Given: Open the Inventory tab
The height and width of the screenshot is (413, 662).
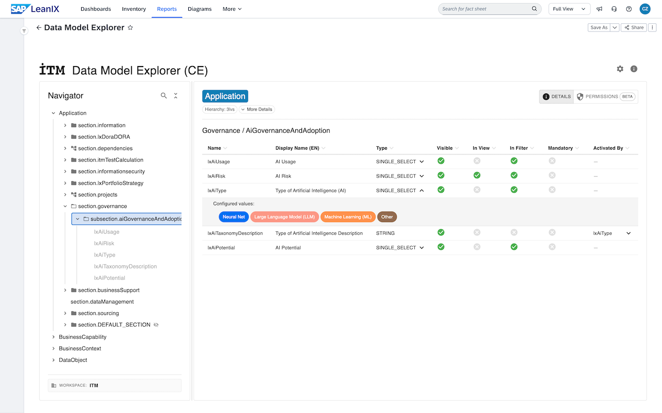Looking at the screenshot, I should (x=134, y=9).
